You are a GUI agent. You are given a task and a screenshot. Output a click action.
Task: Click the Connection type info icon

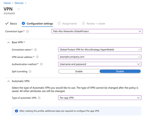tap(27, 31)
